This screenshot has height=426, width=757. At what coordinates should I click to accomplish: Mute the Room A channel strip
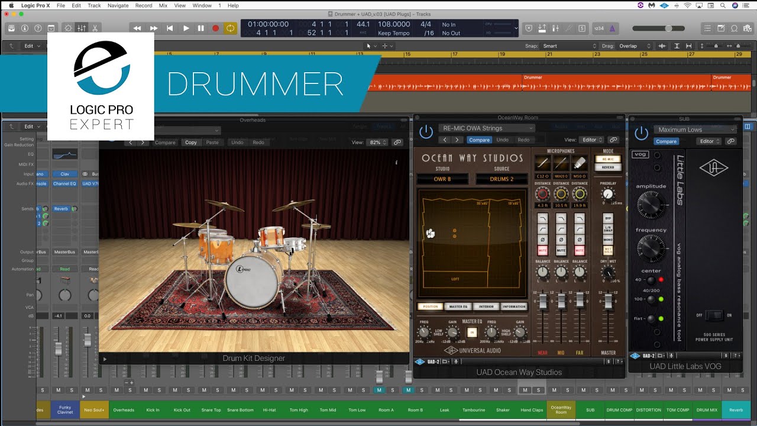(x=378, y=390)
